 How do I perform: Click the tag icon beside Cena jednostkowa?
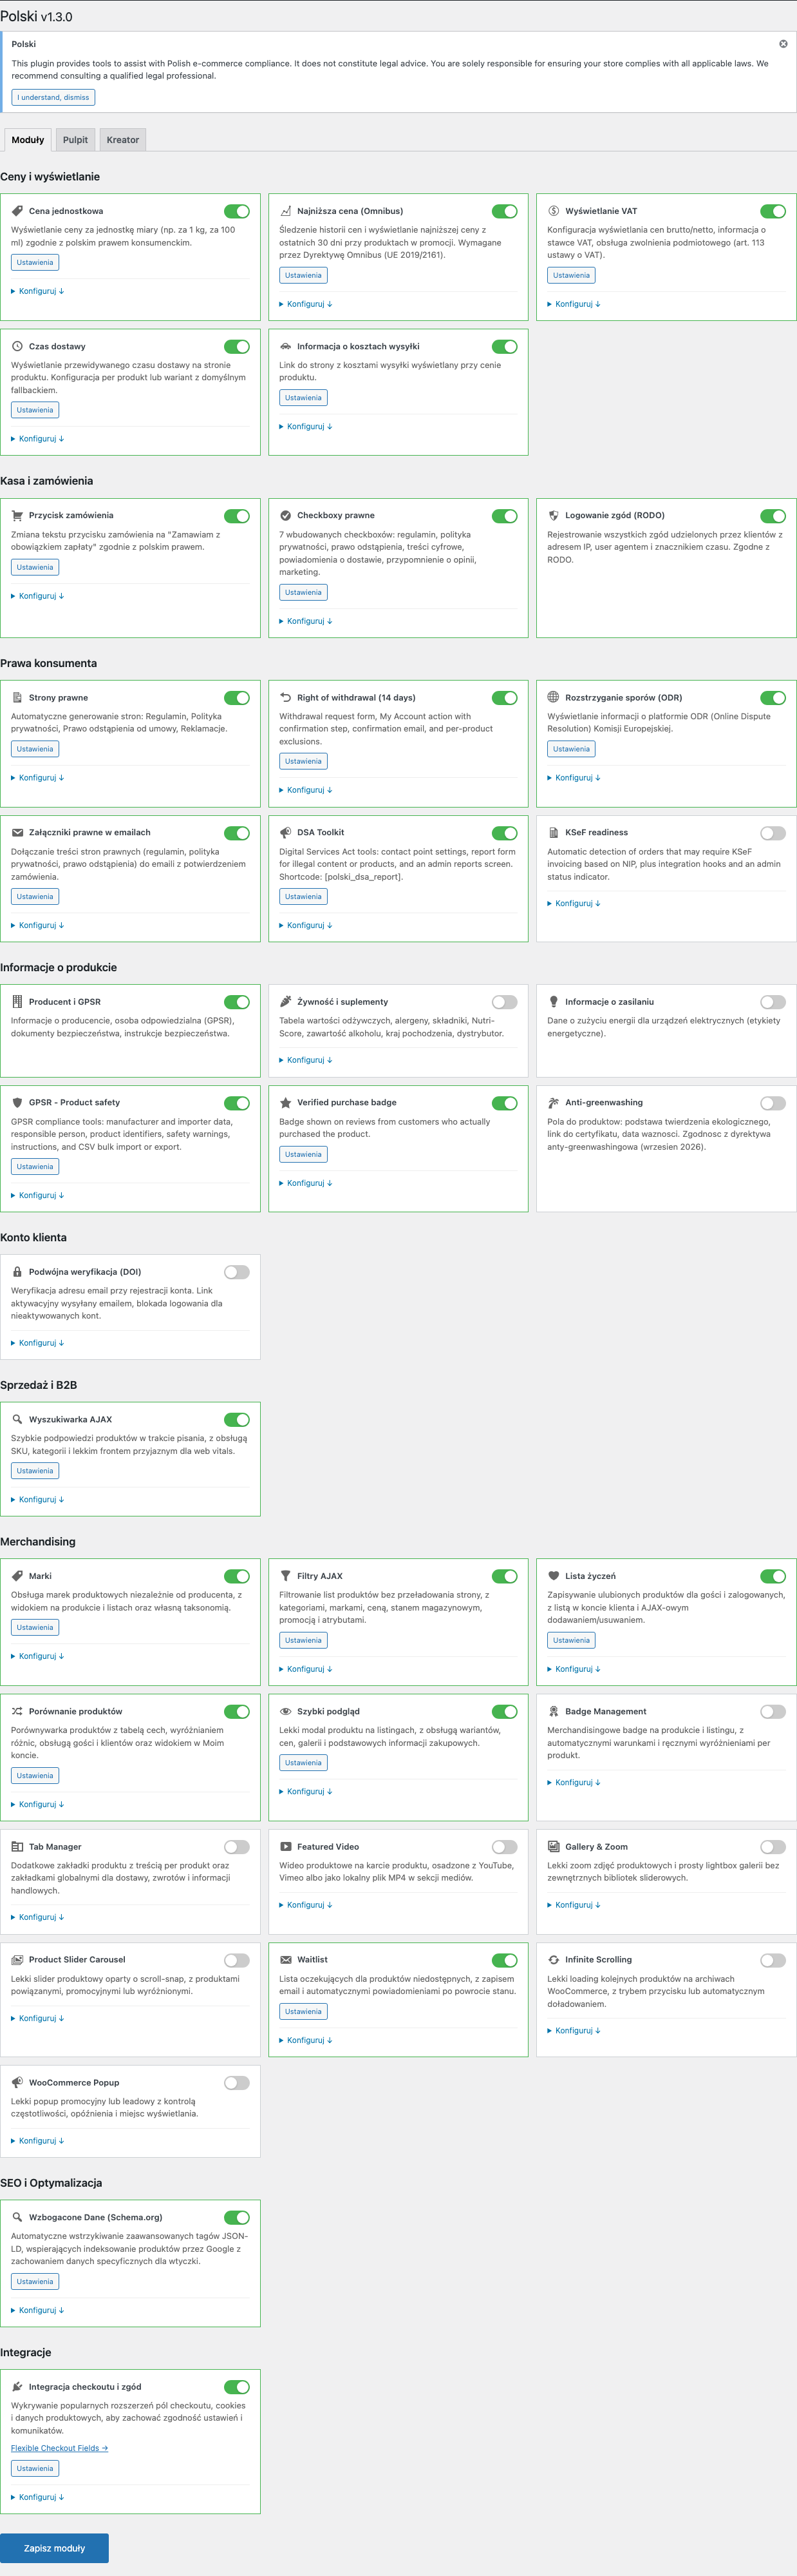click(x=17, y=211)
